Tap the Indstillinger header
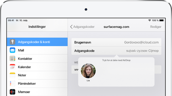This screenshot has height=96, width=172. click(37, 27)
